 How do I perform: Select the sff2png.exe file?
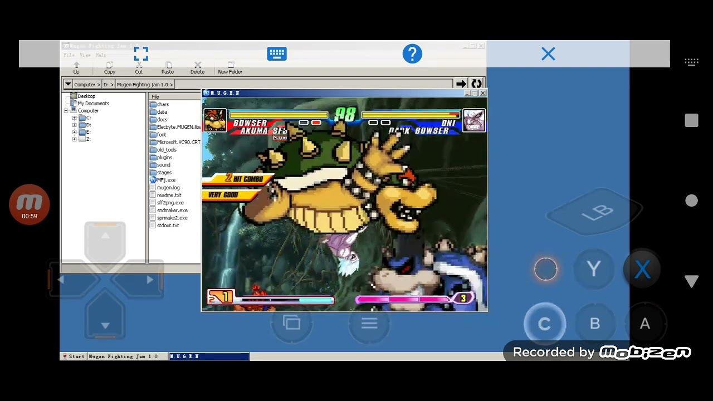(167, 203)
